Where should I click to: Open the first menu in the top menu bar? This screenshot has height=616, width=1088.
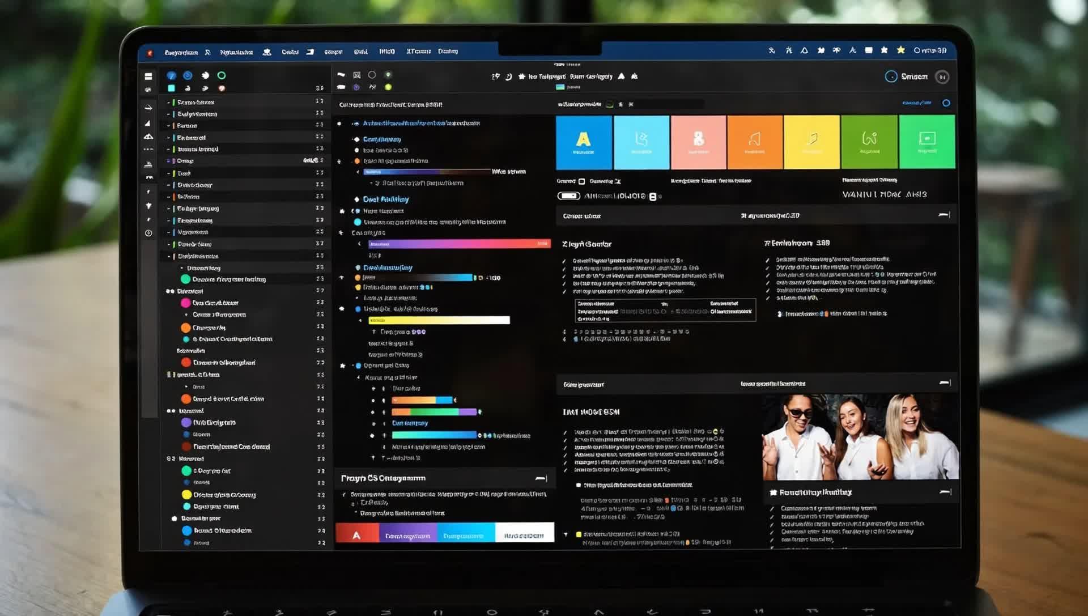181,53
